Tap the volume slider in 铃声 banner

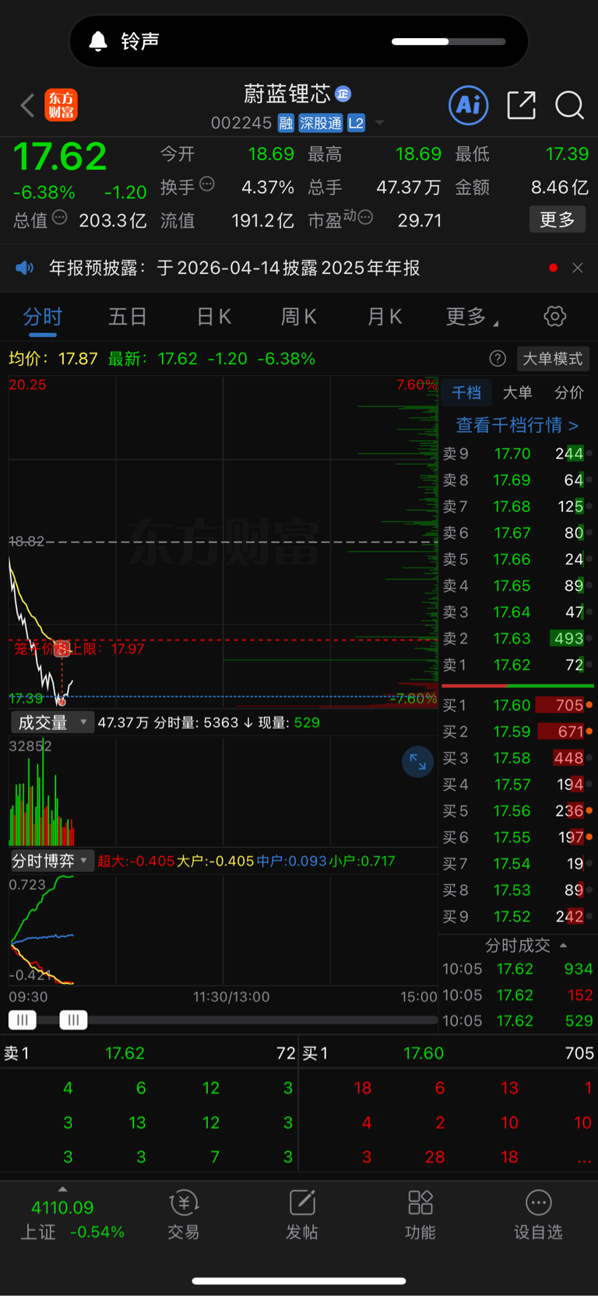tap(448, 41)
